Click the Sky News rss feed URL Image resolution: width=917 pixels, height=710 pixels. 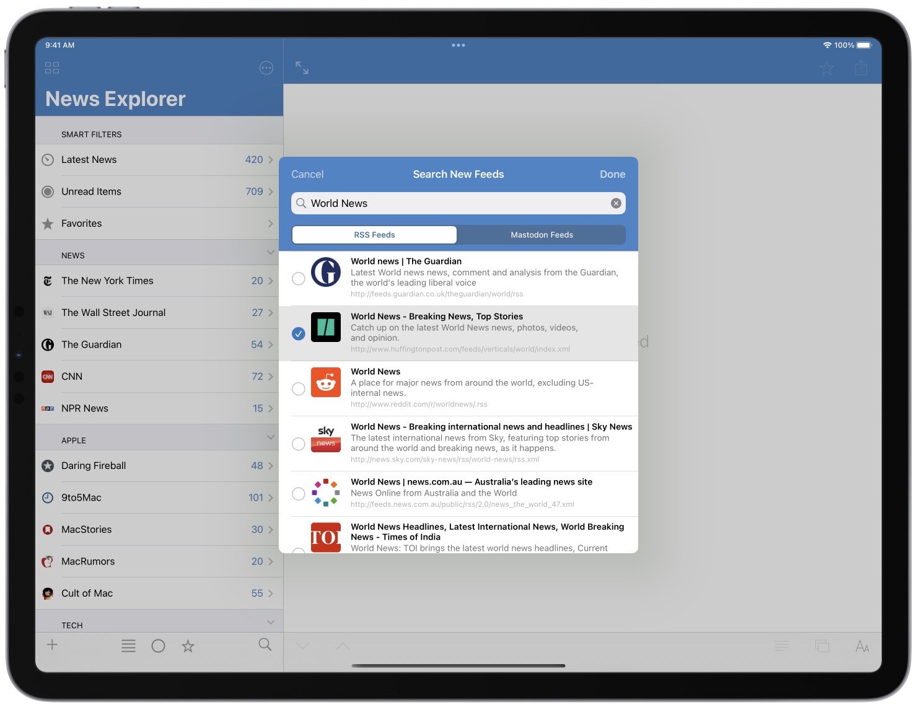tap(445, 460)
